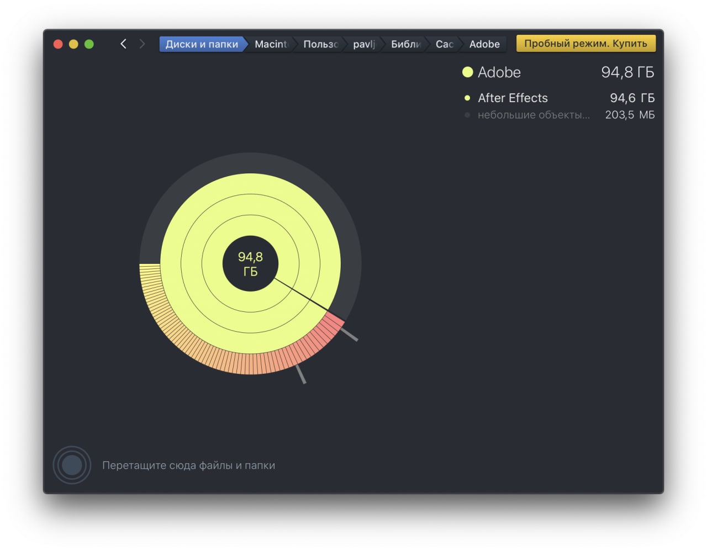
Task: Close the window with red button
Action: (x=58, y=44)
